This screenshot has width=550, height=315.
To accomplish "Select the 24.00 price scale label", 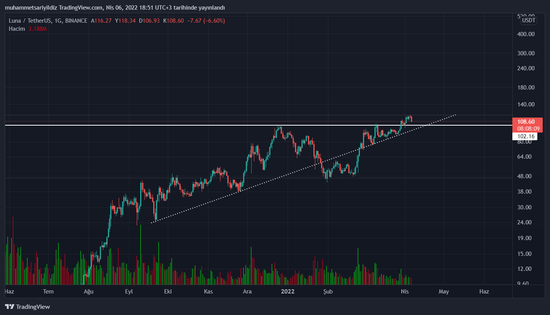I will (x=526, y=222).
